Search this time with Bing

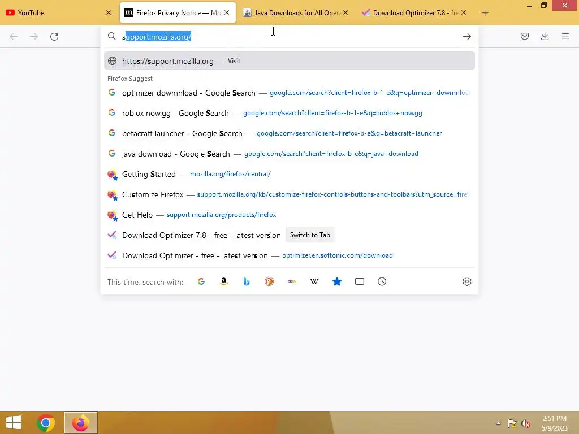(247, 281)
